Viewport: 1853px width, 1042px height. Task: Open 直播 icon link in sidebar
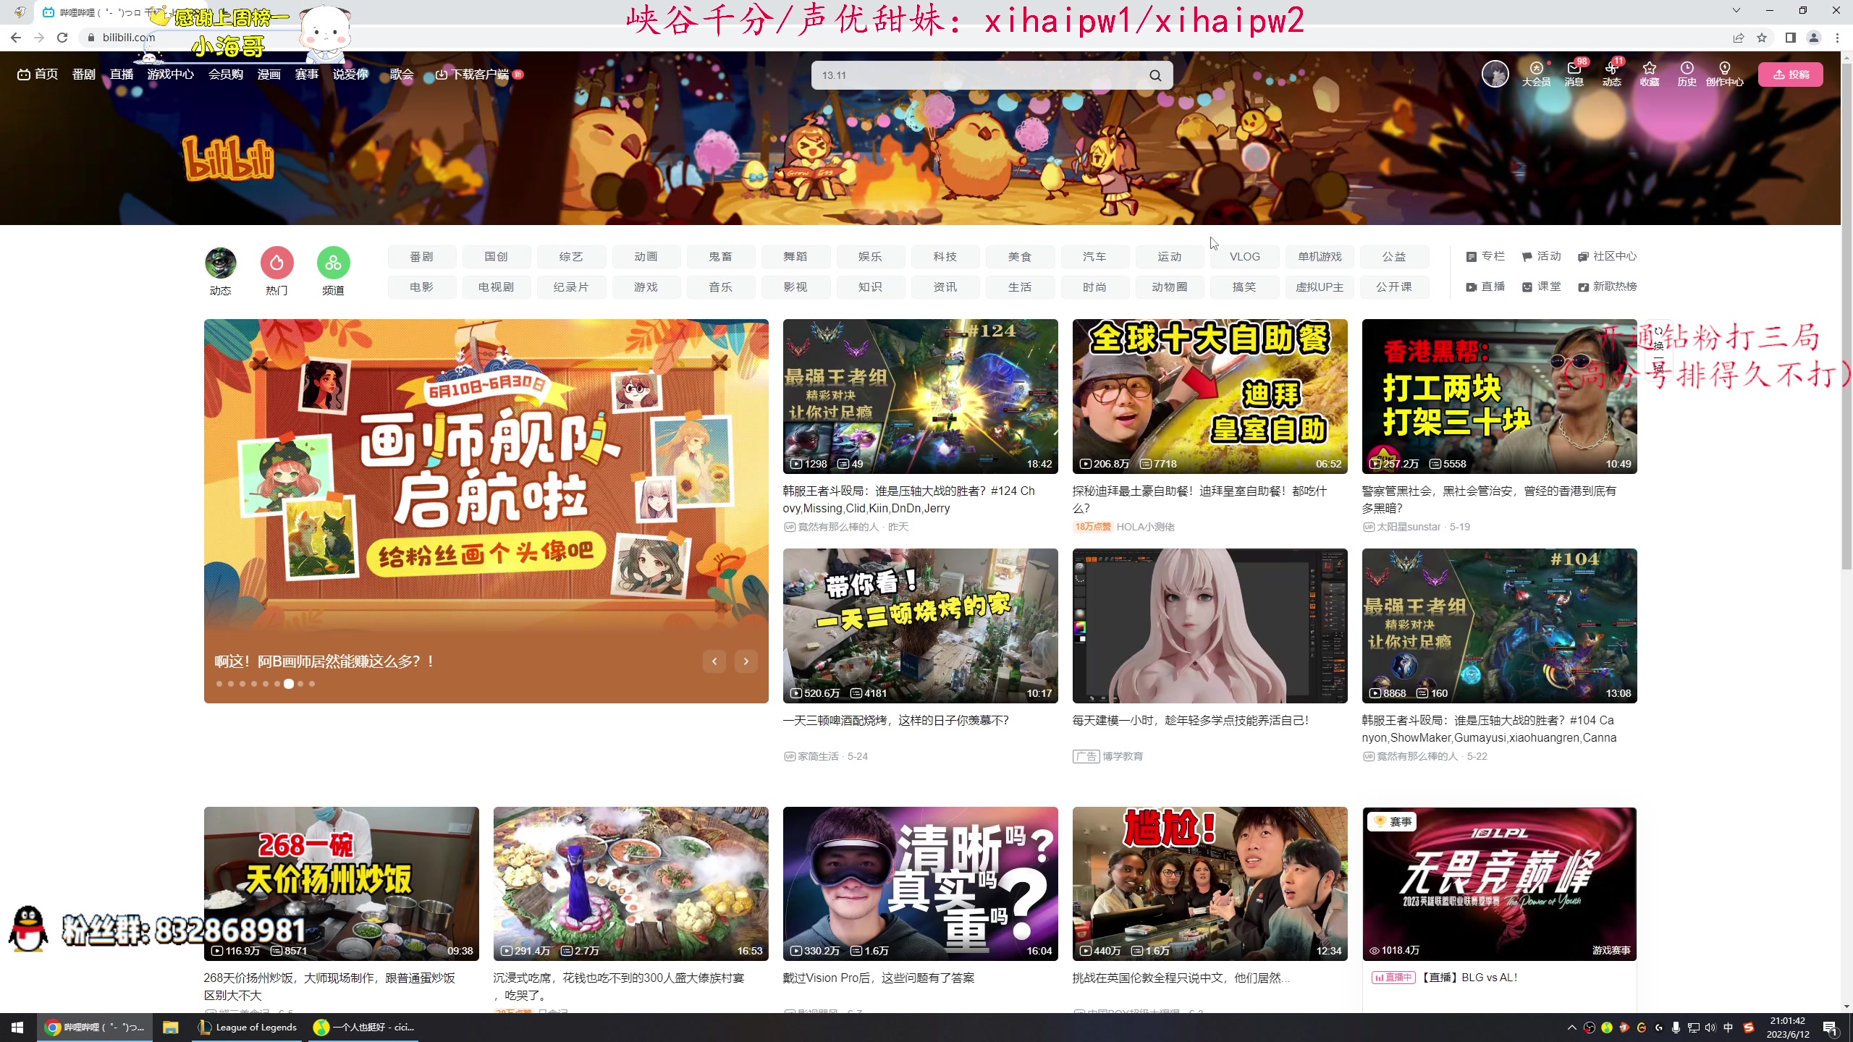click(1485, 287)
